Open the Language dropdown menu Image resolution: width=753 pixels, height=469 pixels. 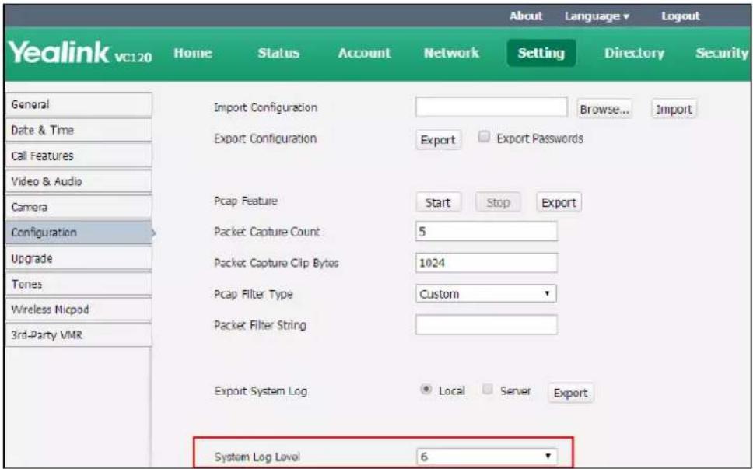click(597, 16)
